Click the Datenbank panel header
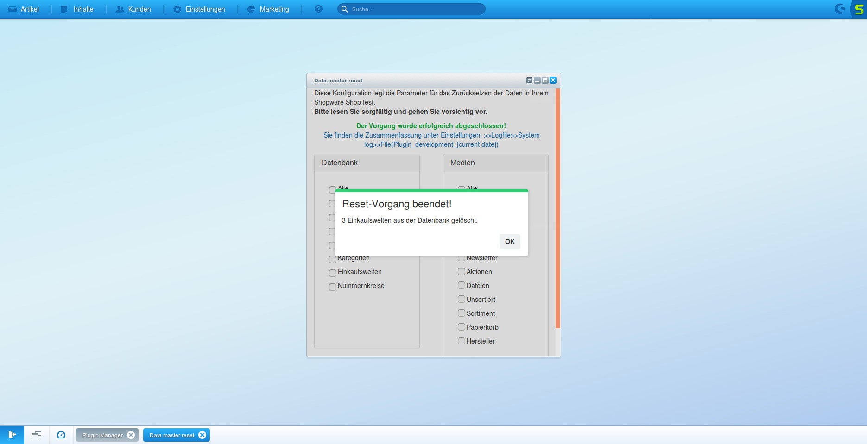The height and width of the screenshot is (444, 867). (367, 163)
